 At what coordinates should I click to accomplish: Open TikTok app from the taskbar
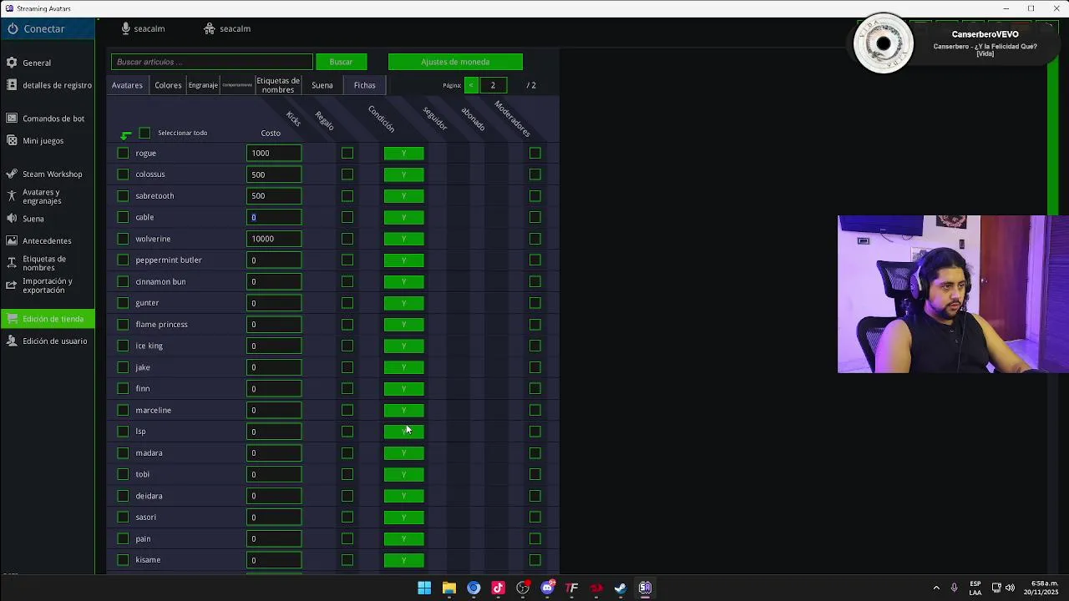(499, 588)
